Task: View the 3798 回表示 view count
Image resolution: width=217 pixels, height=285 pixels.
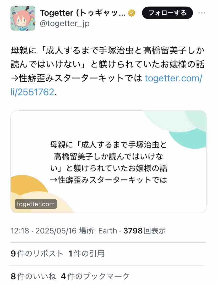Action: [145, 231]
